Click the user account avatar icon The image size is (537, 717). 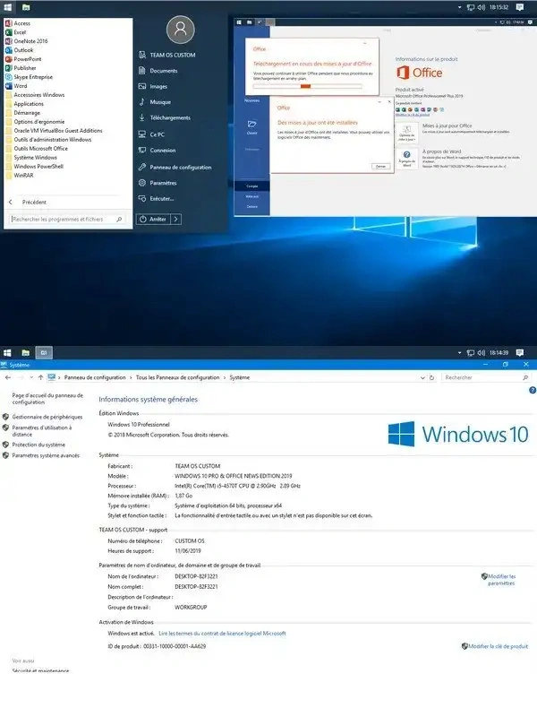tap(180, 30)
